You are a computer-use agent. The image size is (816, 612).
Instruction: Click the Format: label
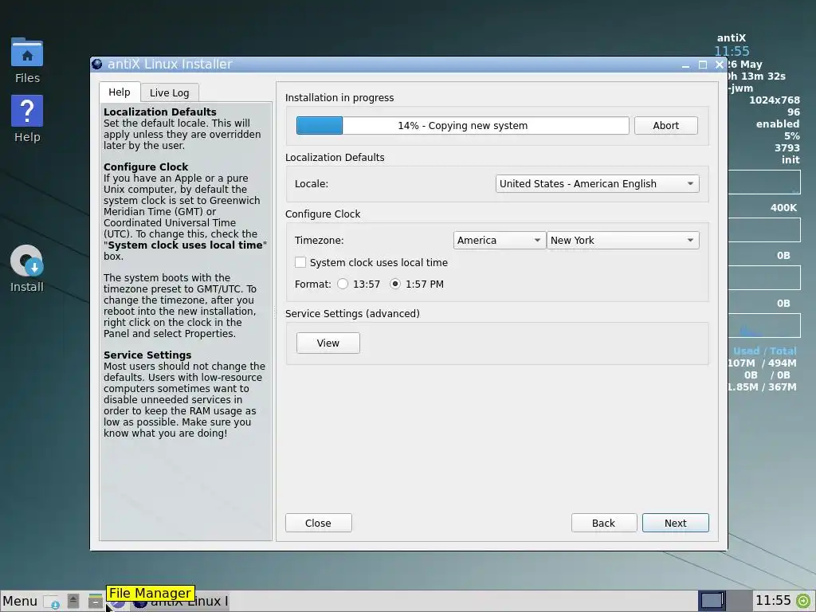(x=312, y=284)
